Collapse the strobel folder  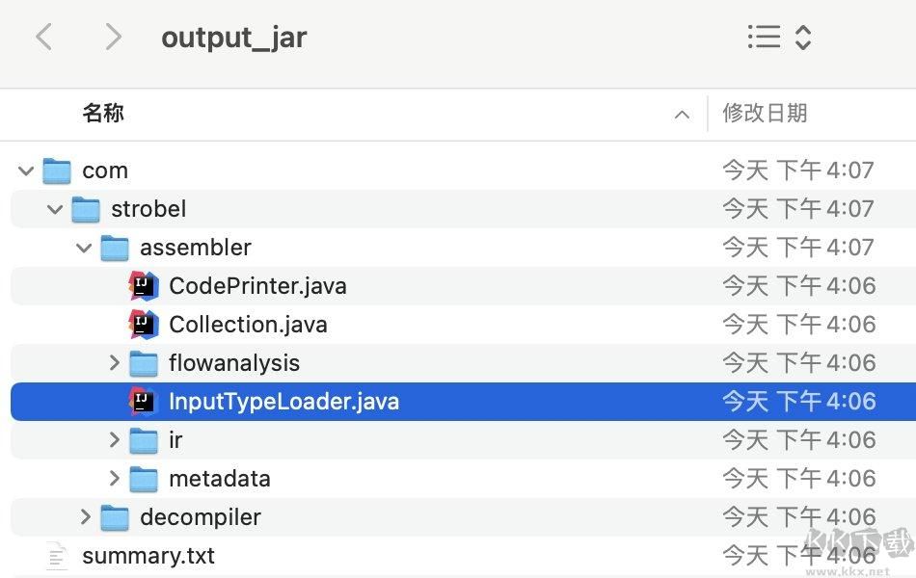pos(55,209)
